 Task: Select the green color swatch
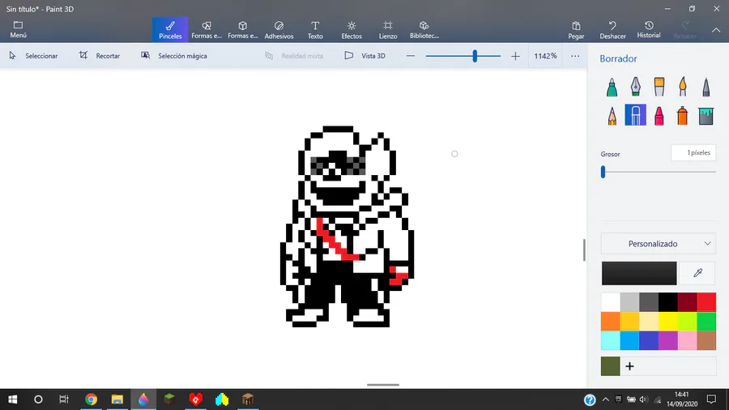[x=706, y=321]
